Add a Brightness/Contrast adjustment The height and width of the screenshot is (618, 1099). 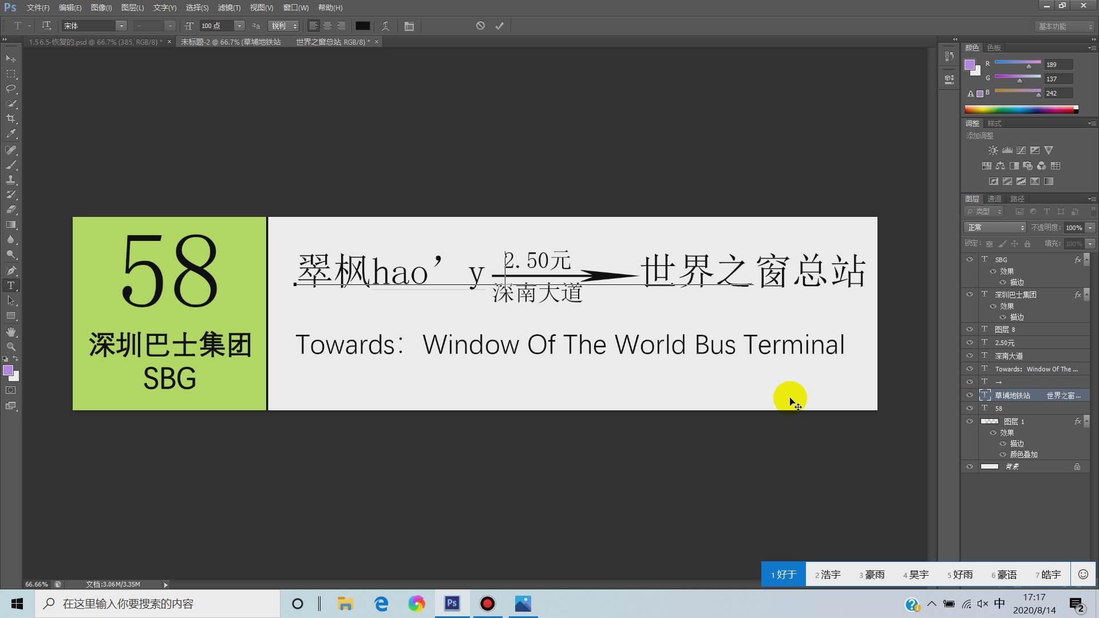(x=993, y=150)
